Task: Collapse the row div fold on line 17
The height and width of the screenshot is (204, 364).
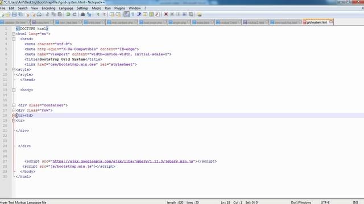Action: click(14, 110)
